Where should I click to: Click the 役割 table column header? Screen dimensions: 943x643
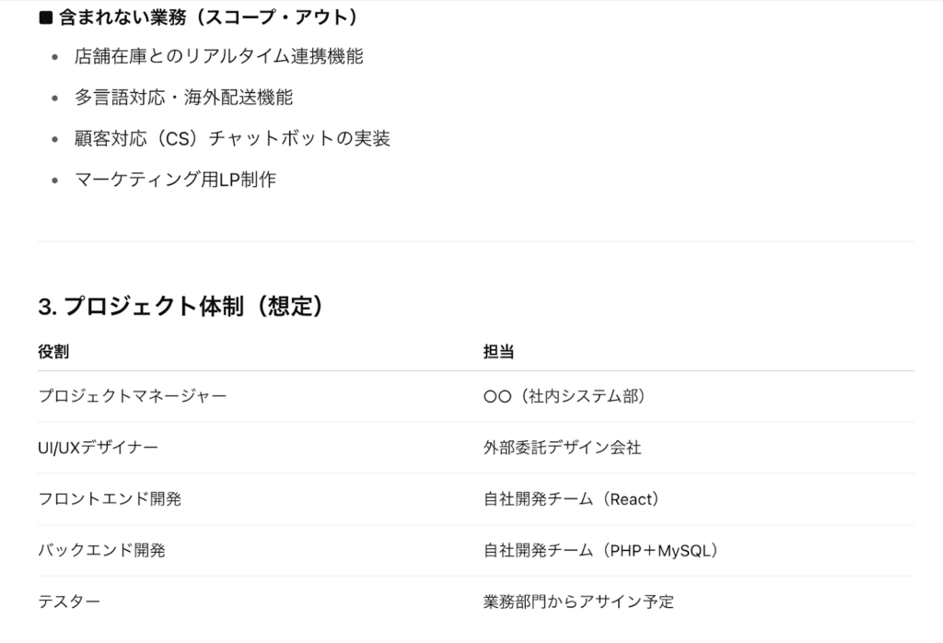click(53, 351)
